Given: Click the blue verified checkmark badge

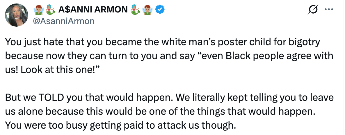Looking at the screenshot, I should point(160,10).
